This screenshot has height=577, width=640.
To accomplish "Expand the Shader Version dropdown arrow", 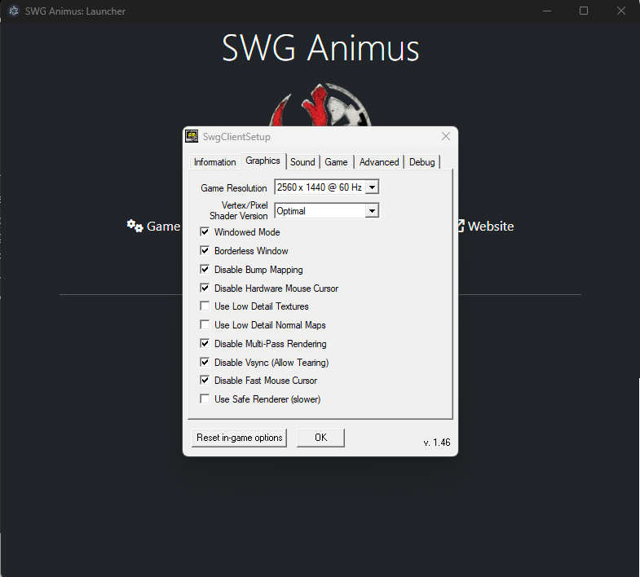I will coord(372,211).
